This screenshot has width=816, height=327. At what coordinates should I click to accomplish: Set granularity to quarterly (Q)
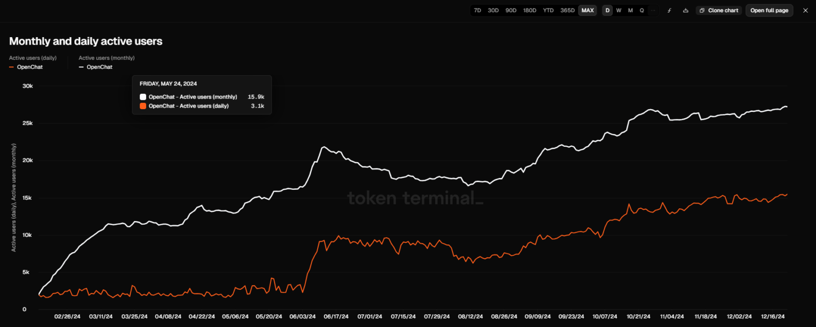[x=642, y=11]
